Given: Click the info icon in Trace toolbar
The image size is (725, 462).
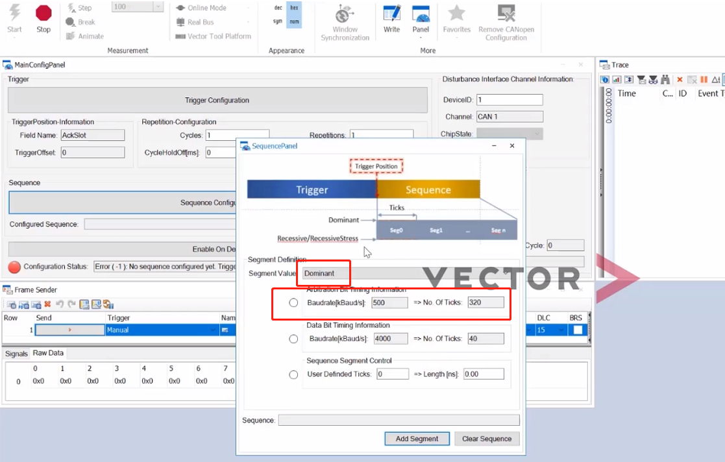Looking at the screenshot, I should coord(605,80).
